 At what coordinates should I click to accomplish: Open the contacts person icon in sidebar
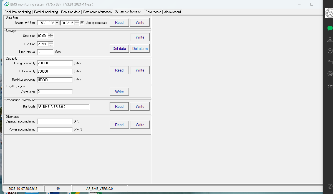(x=330, y=39)
